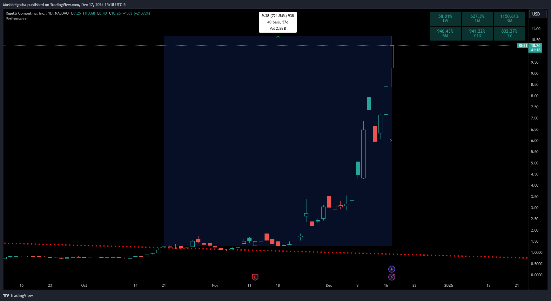The height and width of the screenshot is (301, 551).
Task: Click the latest hollow candle near 10.26
Action: tap(392, 57)
